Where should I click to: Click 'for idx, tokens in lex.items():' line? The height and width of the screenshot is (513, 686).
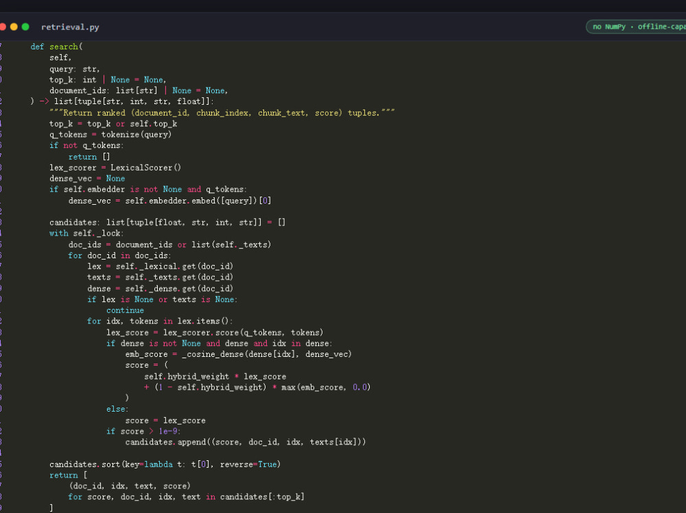(160, 321)
